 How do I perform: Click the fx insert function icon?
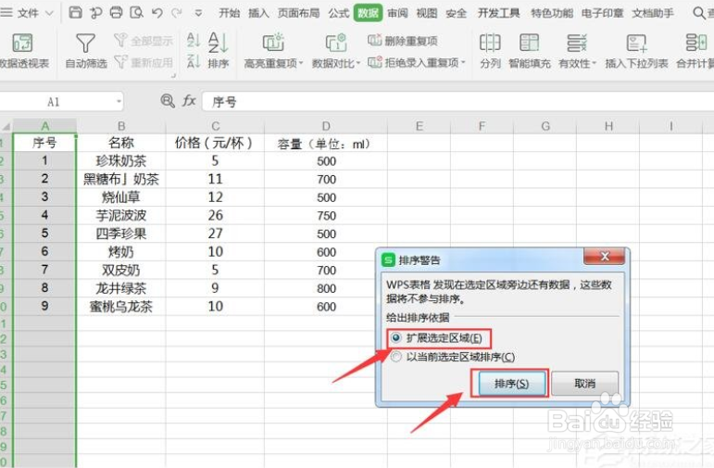pyautogui.click(x=189, y=100)
